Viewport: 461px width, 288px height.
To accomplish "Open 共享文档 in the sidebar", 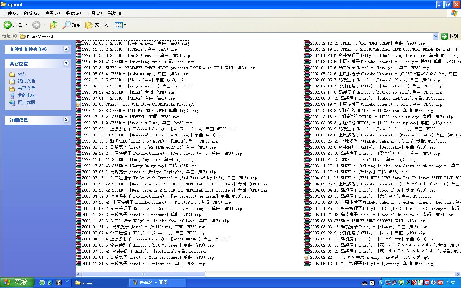I will click(x=26, y=88).
